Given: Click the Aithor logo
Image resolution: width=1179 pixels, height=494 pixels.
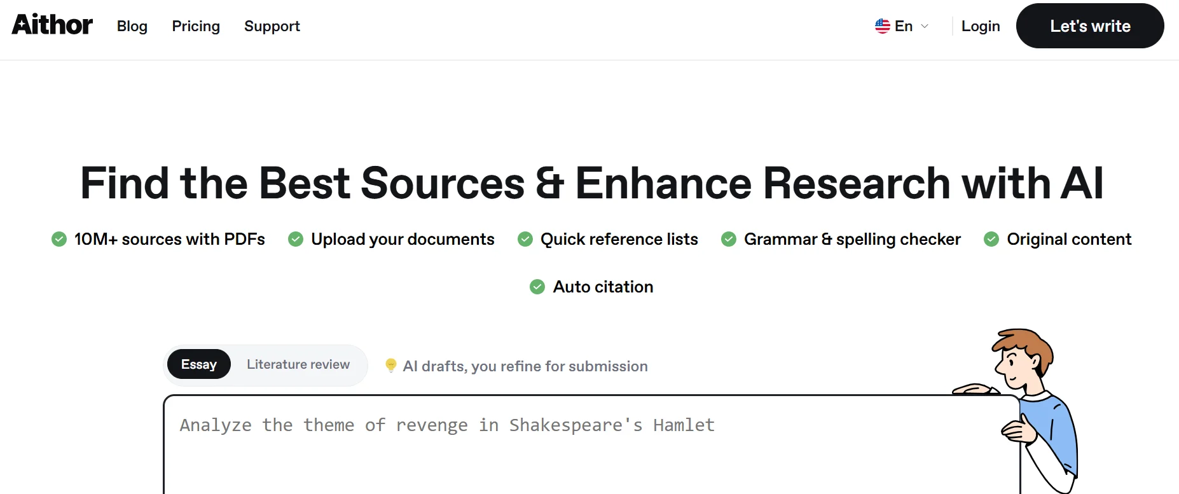Looking at the screenshot, I should [x=52, y=25].
